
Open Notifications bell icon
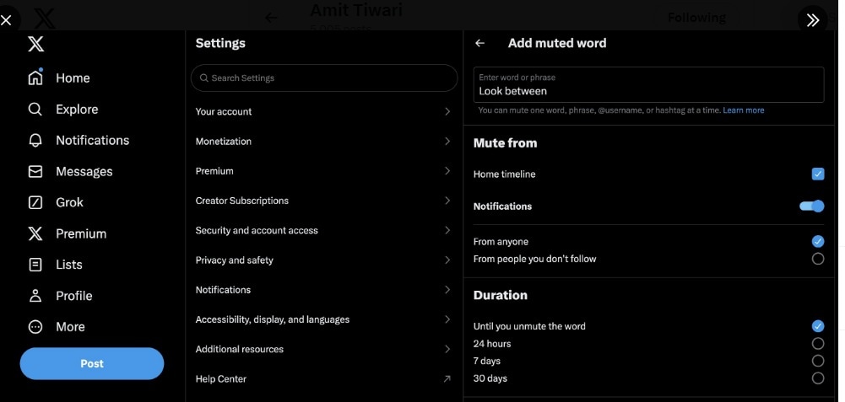tap(35, 141)
